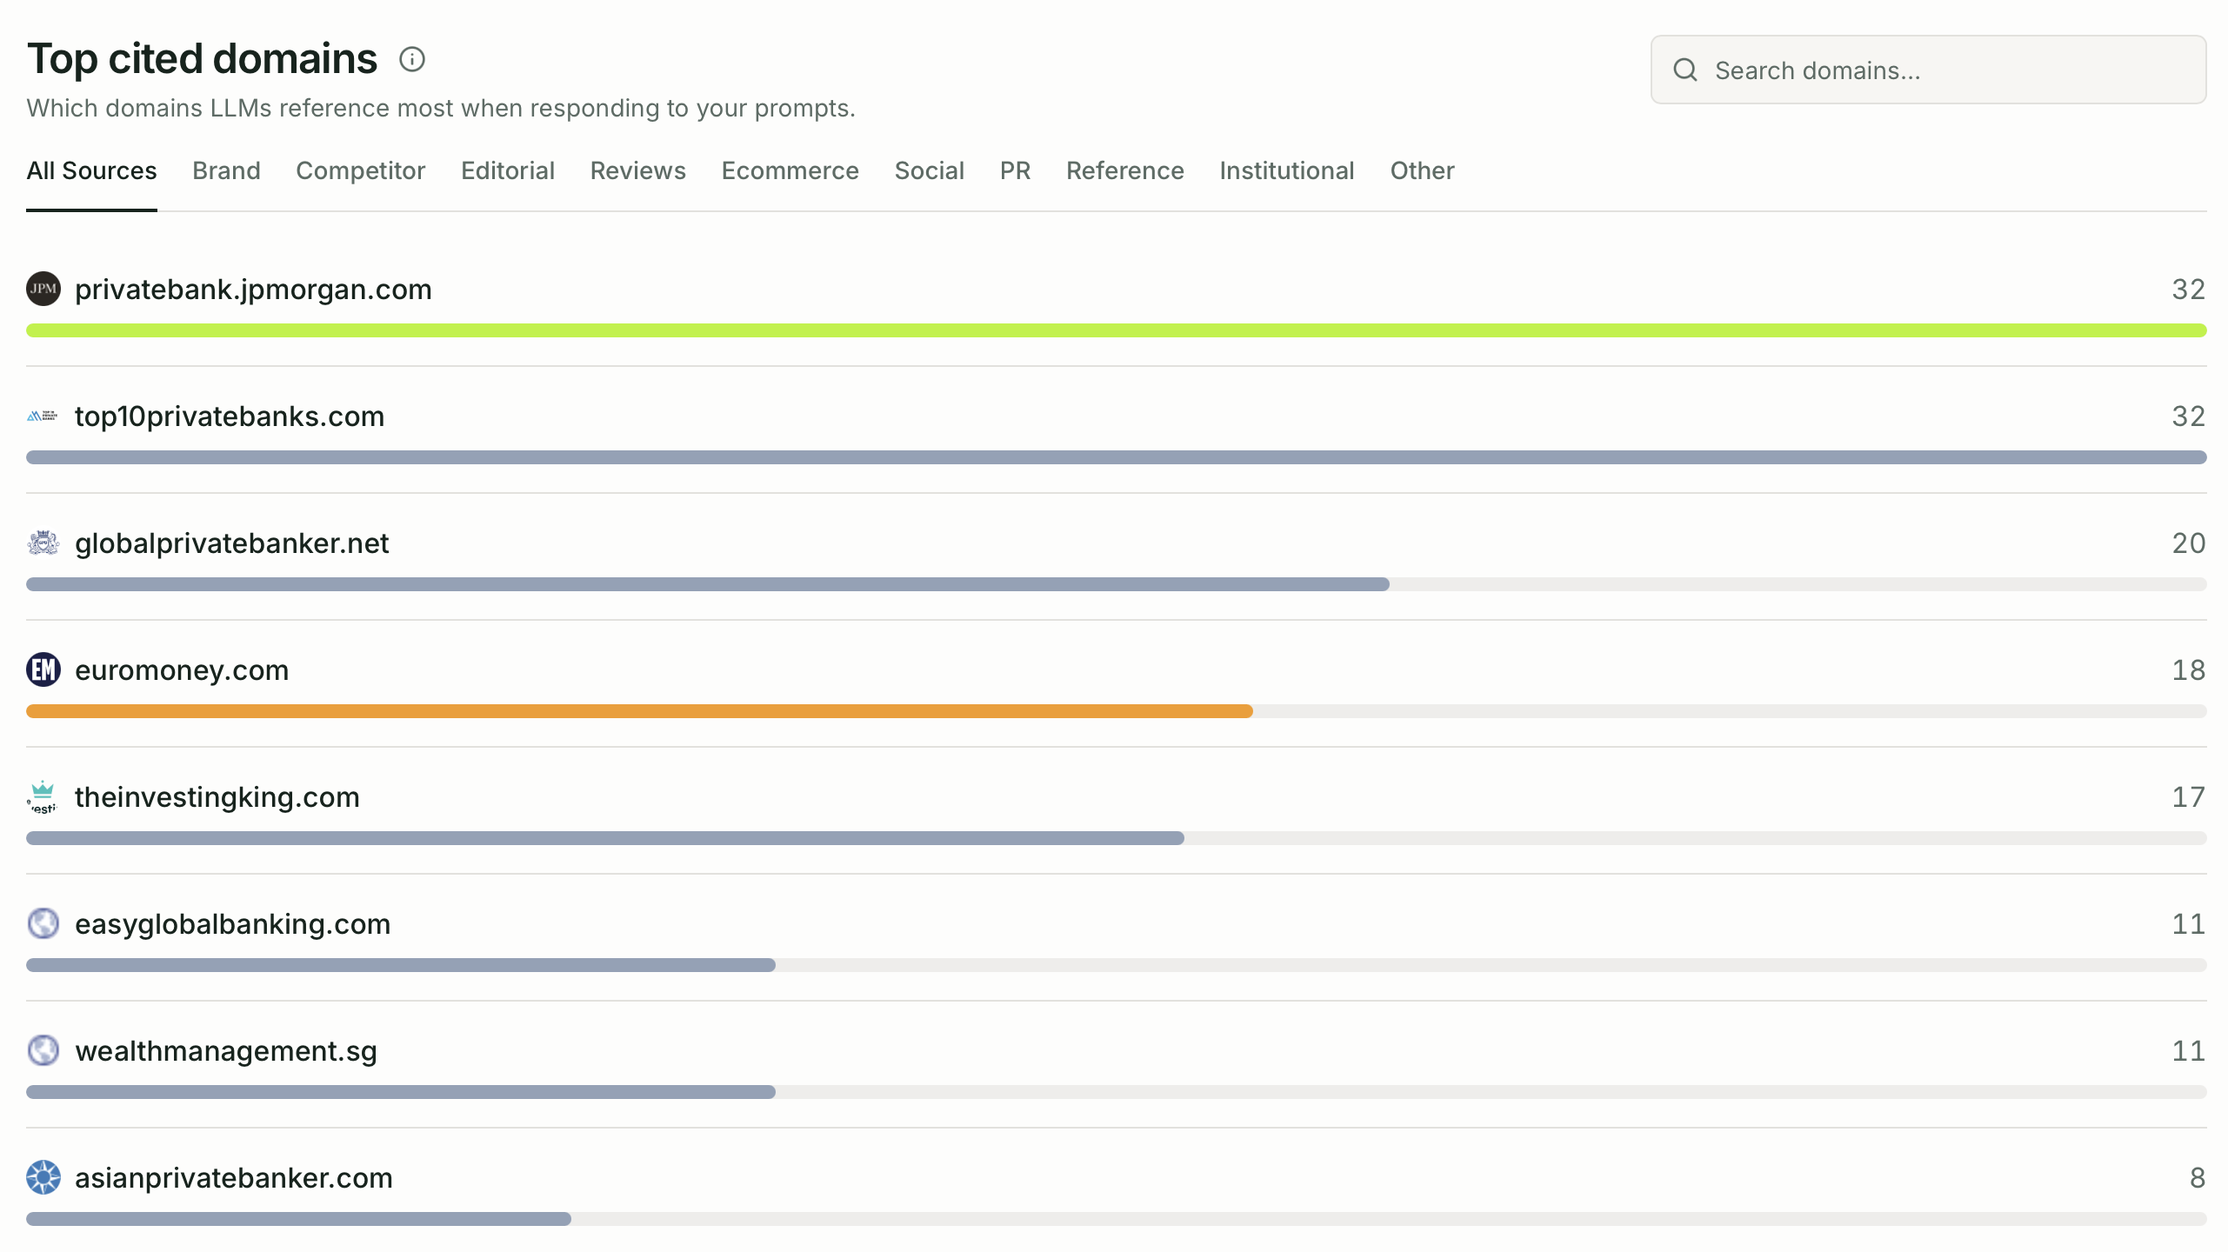Focus the Search domains input field
This screenshot has height=1252, width=2228.
point(1929,70)
